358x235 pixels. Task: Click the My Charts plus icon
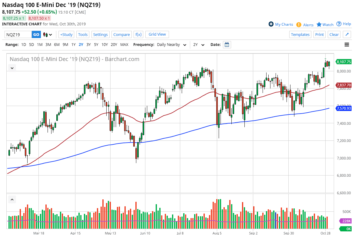pyautogui.click(x=272, y=24)
